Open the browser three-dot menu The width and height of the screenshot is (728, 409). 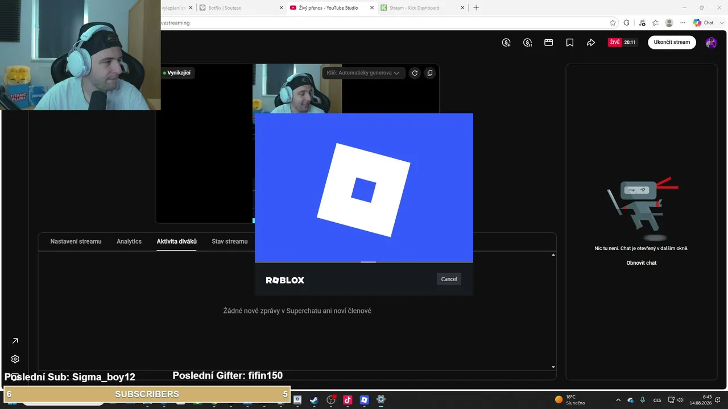click(x=683, y=23)
